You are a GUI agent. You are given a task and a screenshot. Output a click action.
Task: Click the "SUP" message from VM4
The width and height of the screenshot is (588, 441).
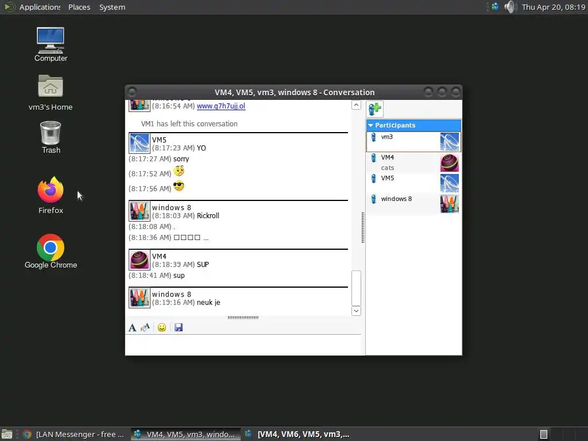[203, 264]
